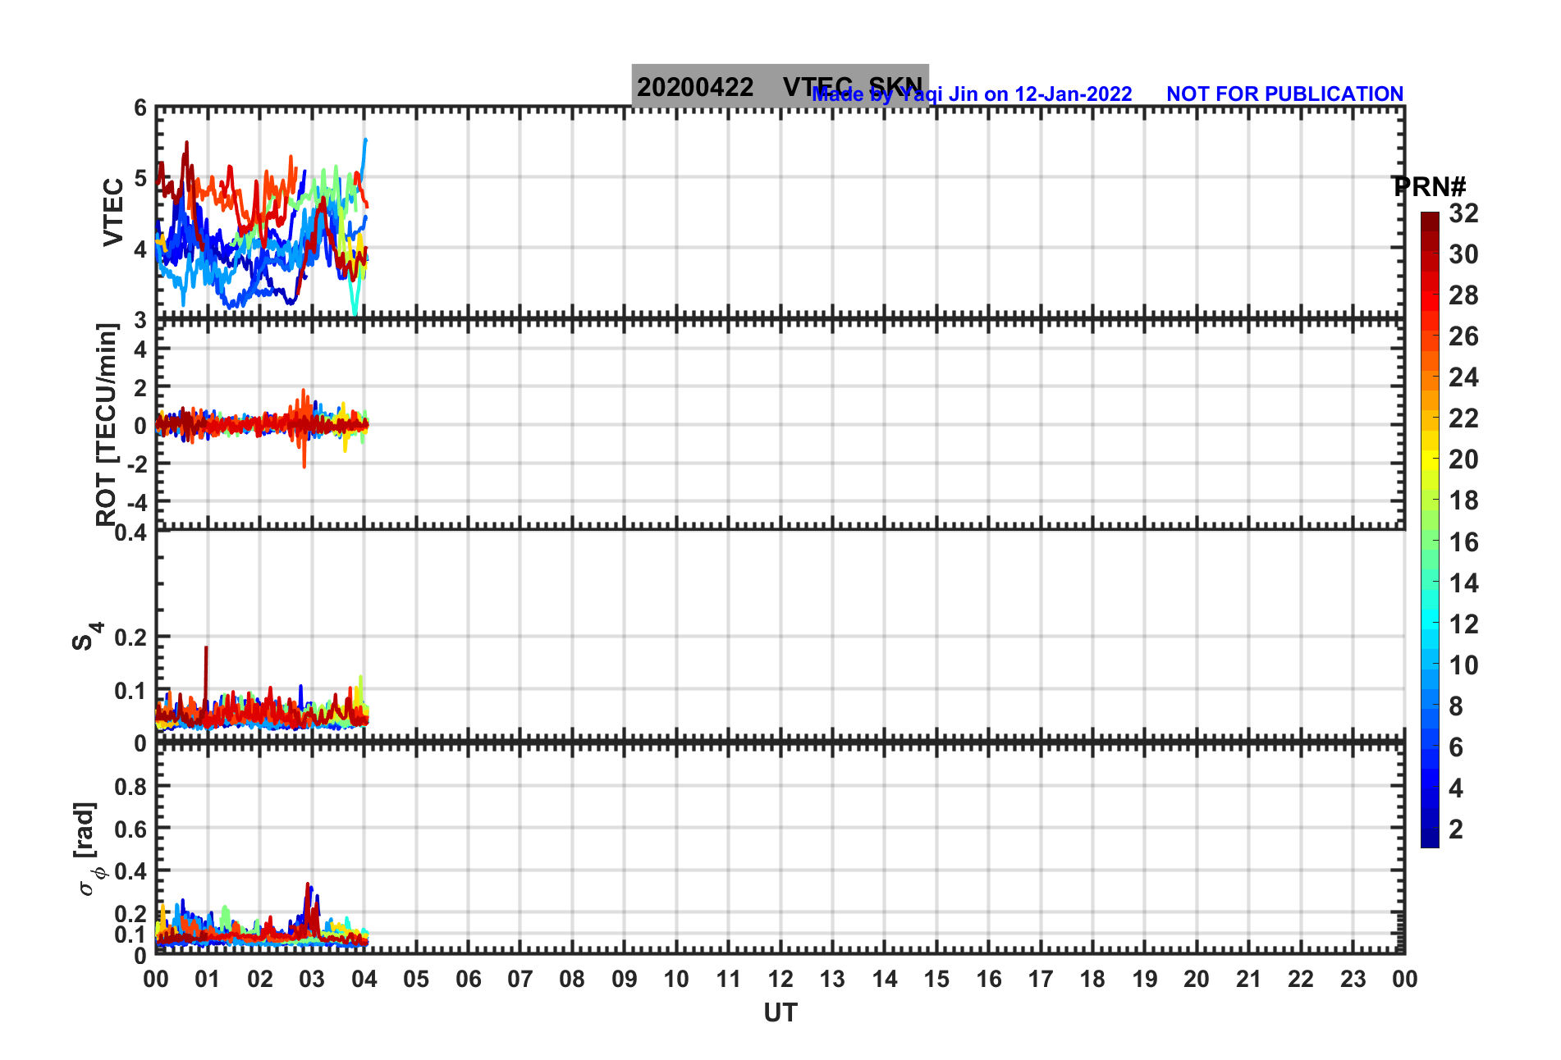This screenshot has height=1060, width=1561.
Task: Click the "07" tick on the UT axis
Action: pyautogui.click(x=520, y=979)
